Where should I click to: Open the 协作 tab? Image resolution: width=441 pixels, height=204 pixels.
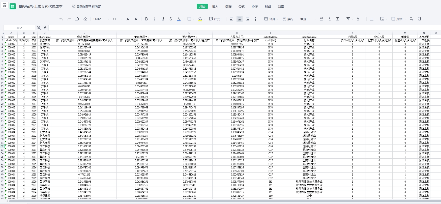(x=255, y=6)
